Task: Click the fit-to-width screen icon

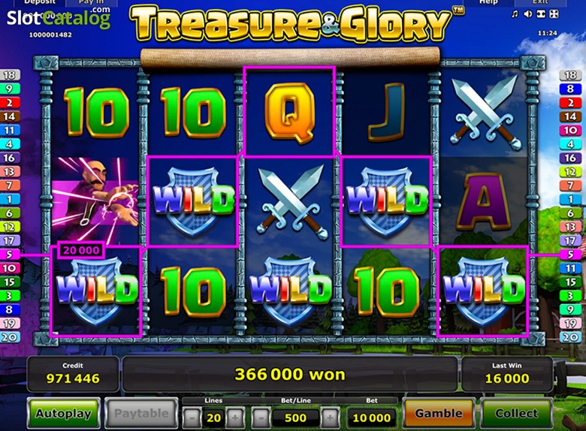Action: click(x=541, y=14)
